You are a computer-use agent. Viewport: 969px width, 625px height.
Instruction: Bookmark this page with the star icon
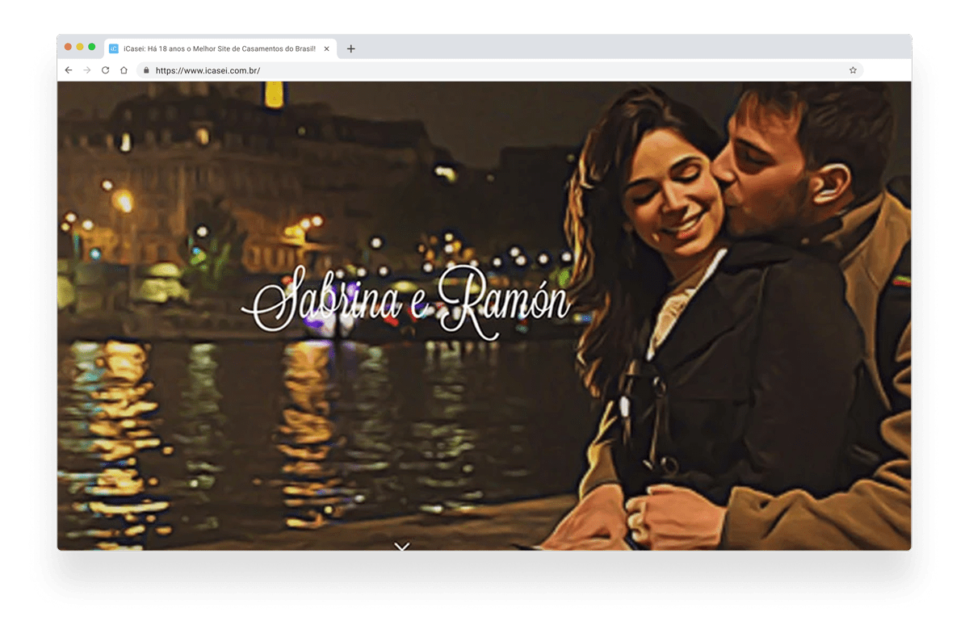point(853,70)
